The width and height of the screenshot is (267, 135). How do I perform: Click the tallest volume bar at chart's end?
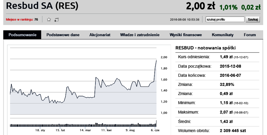[x=156, y=123]
